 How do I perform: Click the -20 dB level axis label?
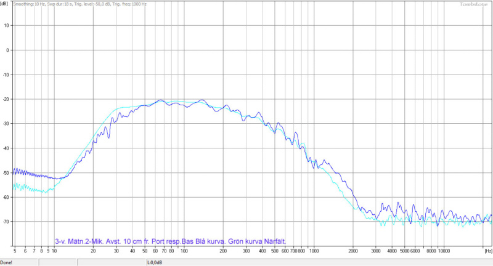(6, 99)
